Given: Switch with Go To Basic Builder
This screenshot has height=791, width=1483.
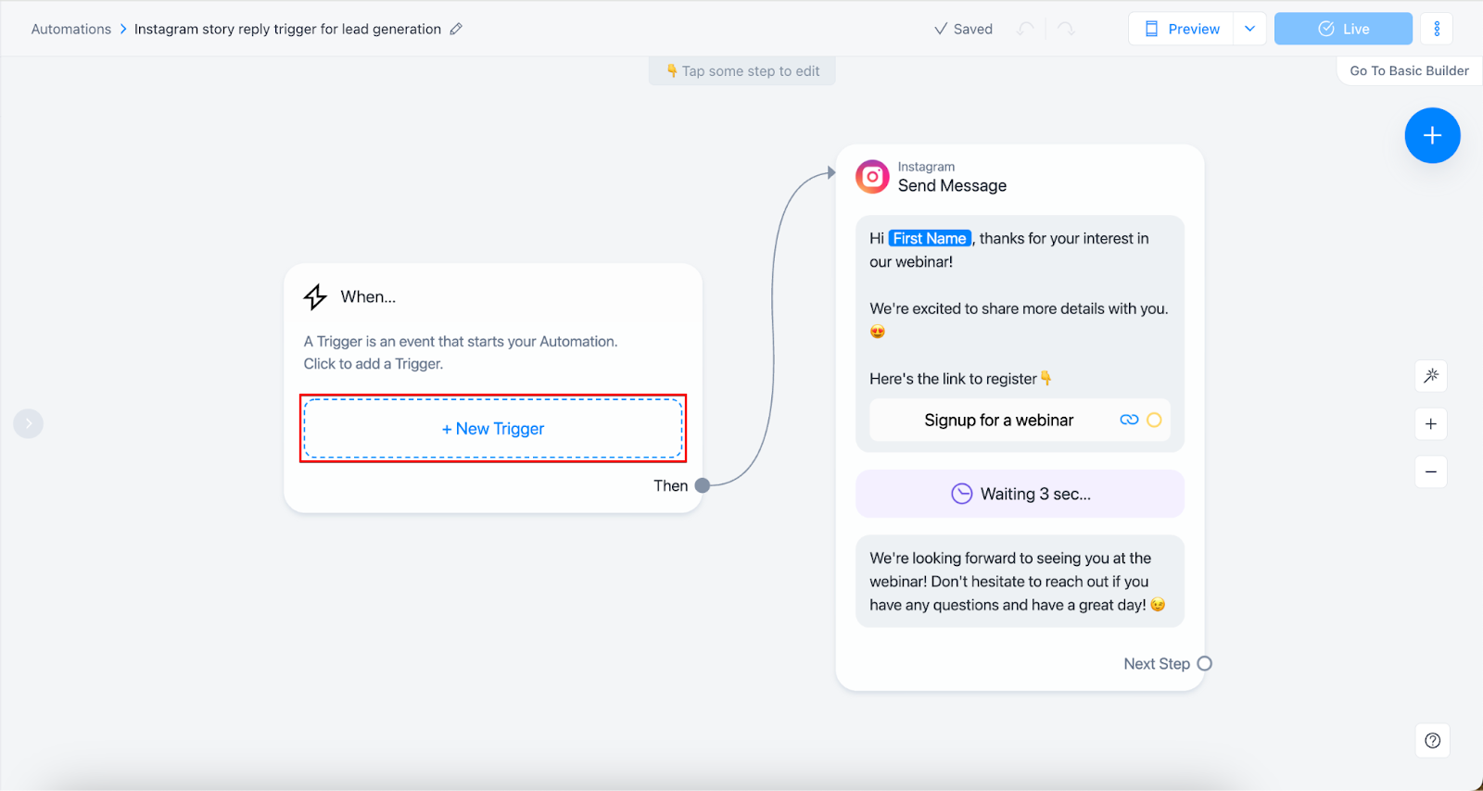Looking at the screenshot, I should pos(1409,70).
